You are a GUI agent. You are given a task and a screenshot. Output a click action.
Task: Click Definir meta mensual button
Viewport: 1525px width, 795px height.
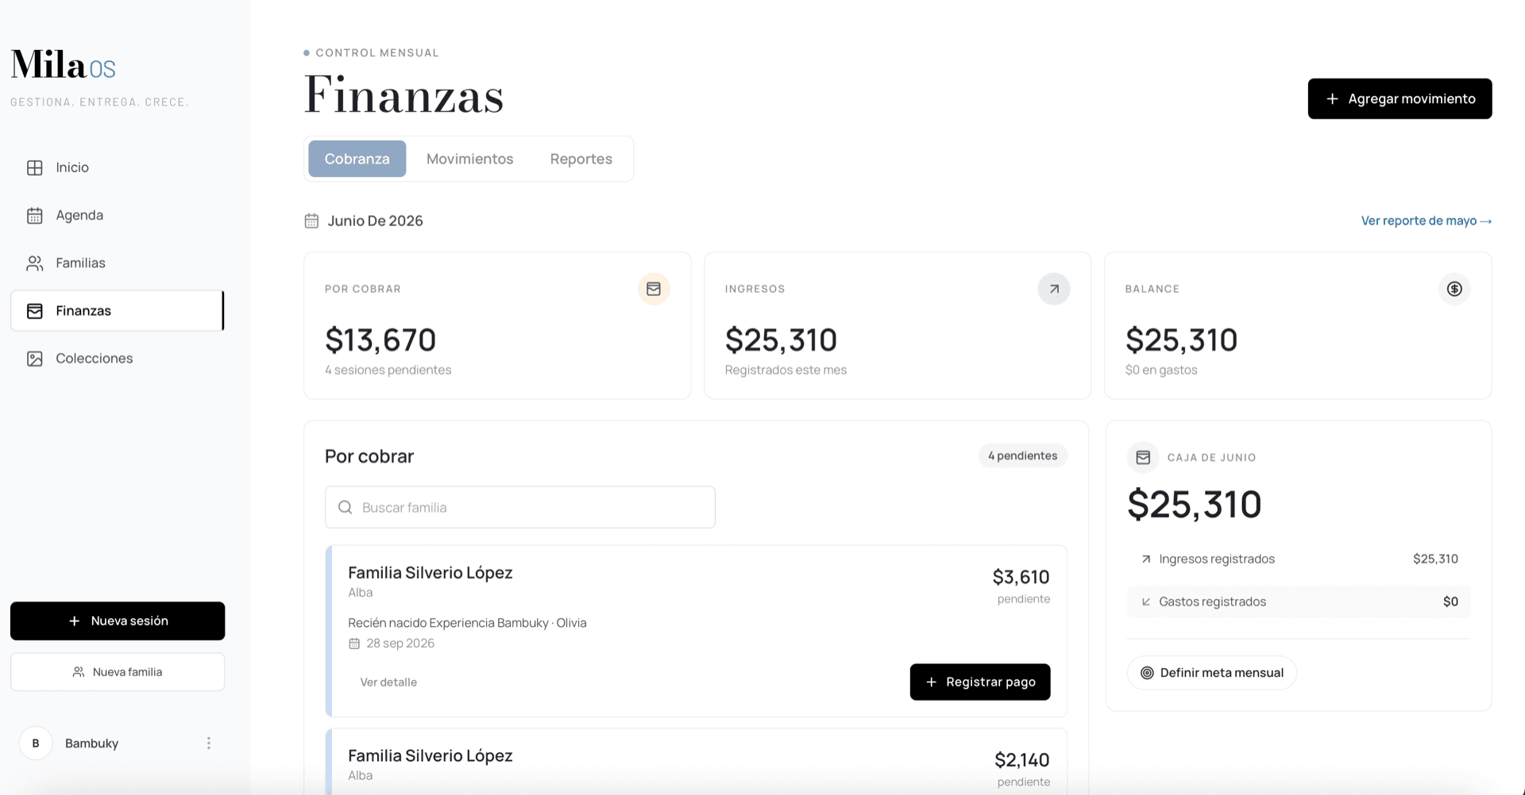[1211, 673]
